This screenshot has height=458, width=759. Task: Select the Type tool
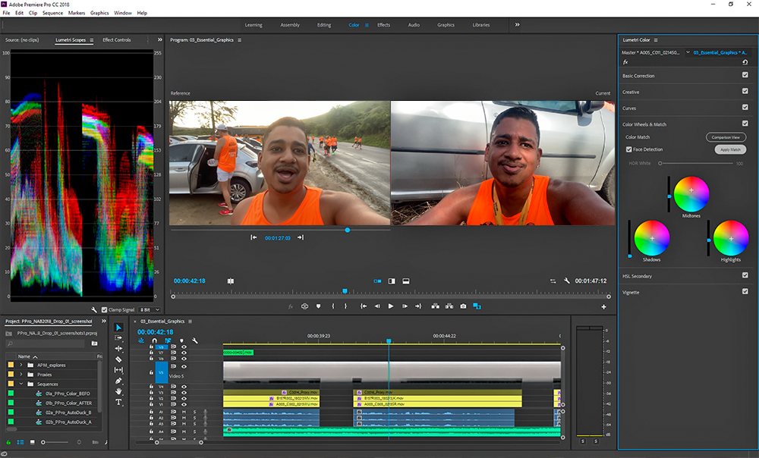tap(118, 402)
